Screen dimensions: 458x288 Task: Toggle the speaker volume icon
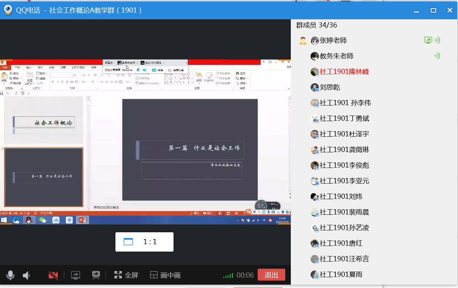click(26, 275)
